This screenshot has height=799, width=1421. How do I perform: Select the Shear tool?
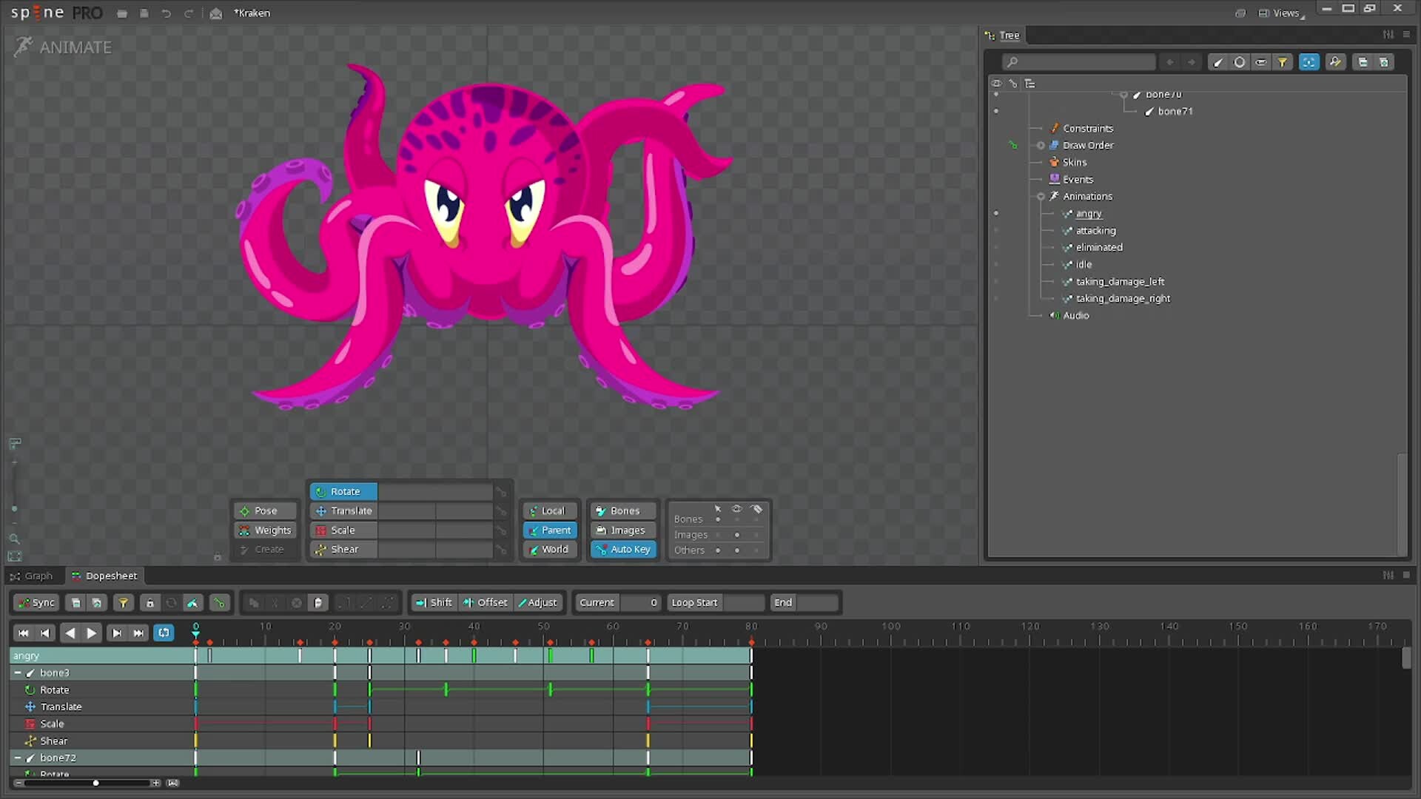[343, 549]
